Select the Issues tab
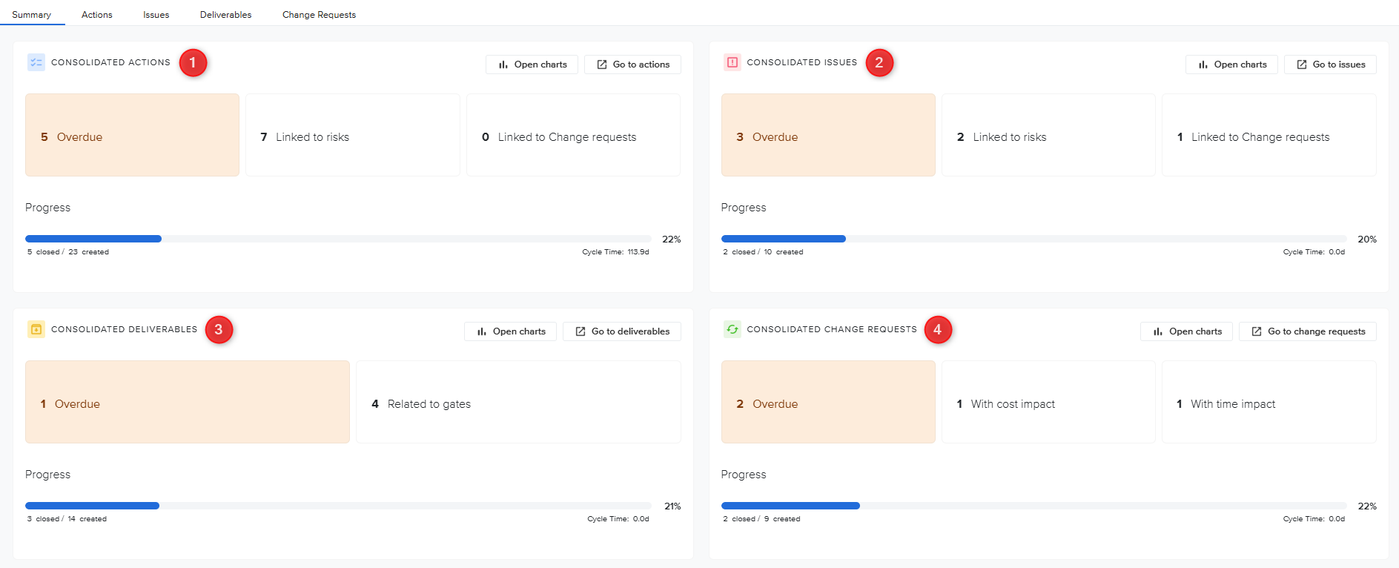The width and height of the screenshot is (1399, 568). (156, 15)
